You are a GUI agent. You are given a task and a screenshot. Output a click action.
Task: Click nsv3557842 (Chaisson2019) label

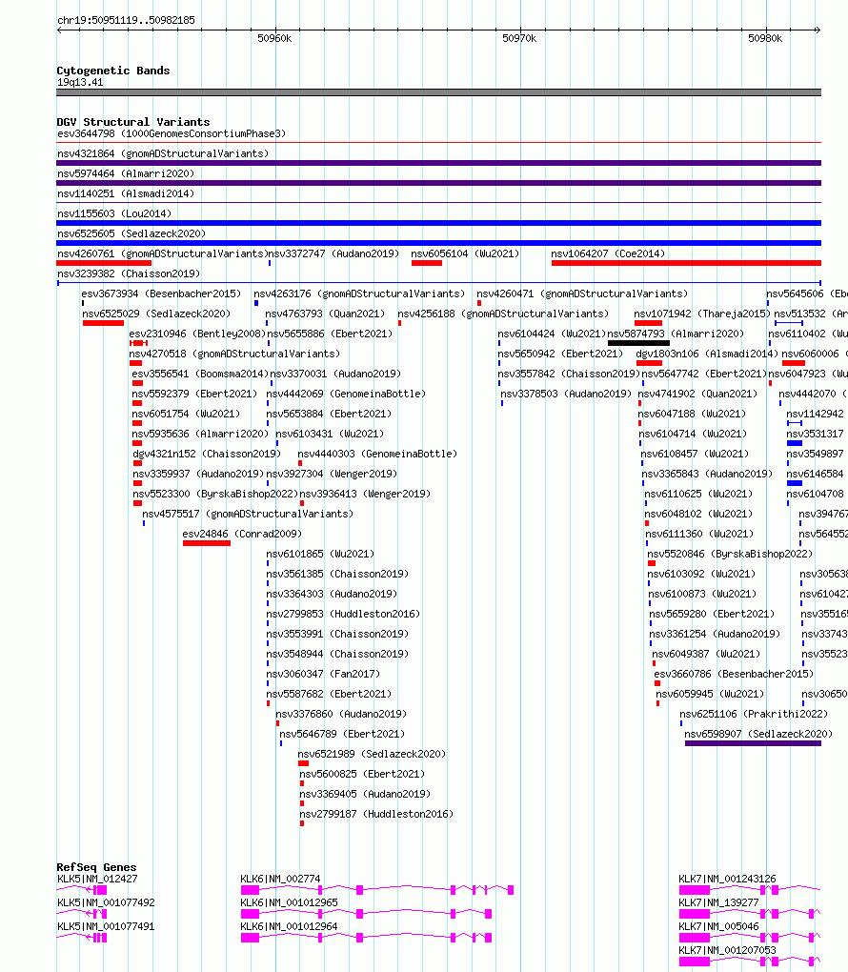569,374
